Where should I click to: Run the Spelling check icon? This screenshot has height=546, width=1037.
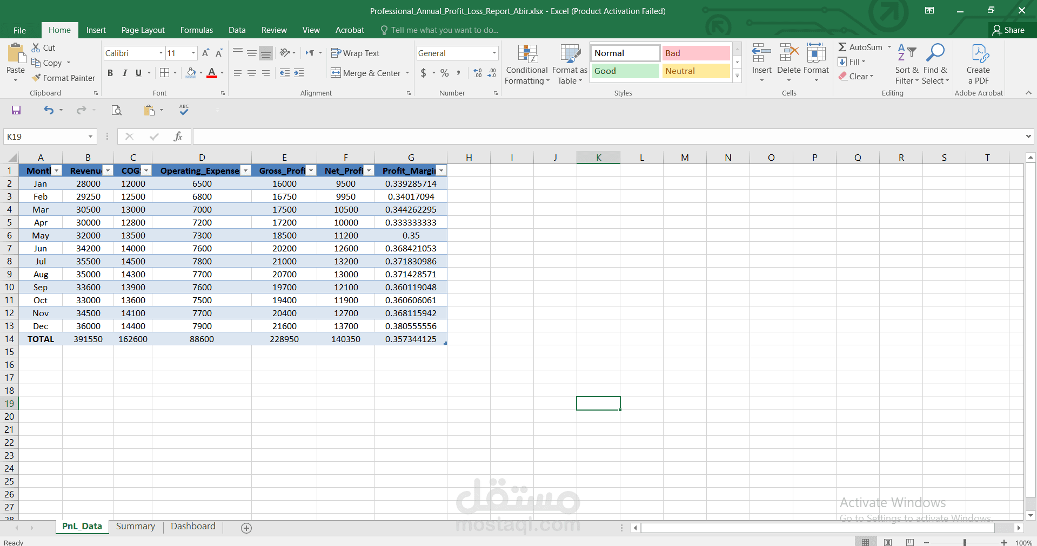coord(184,110)
